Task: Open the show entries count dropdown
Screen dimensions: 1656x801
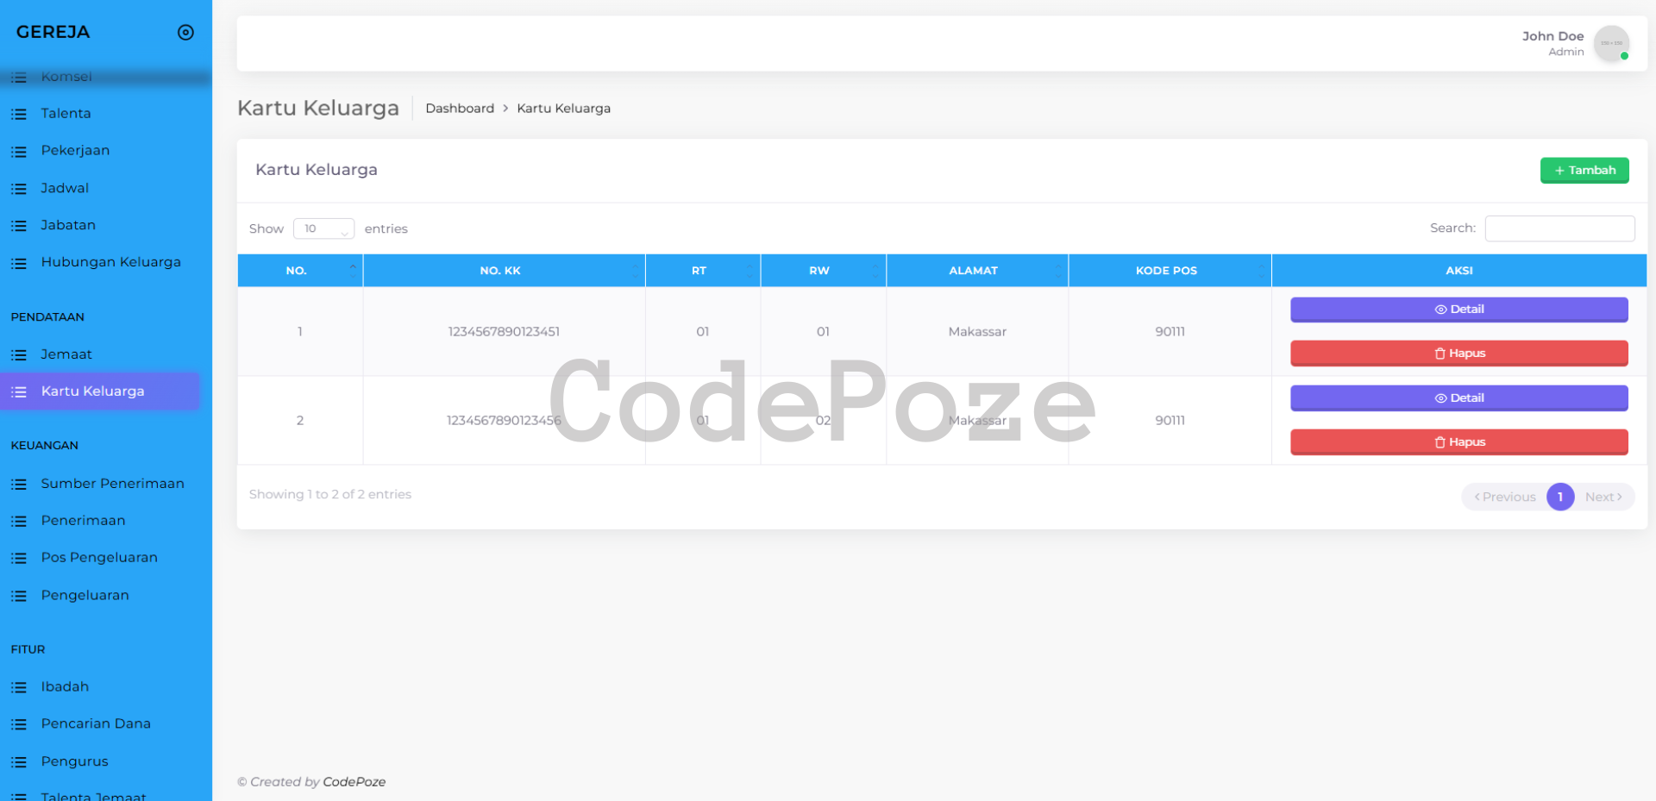Action: coord(323,228)
